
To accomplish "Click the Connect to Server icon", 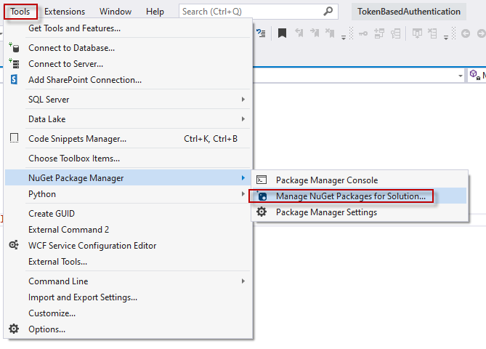I will point(14,64).
